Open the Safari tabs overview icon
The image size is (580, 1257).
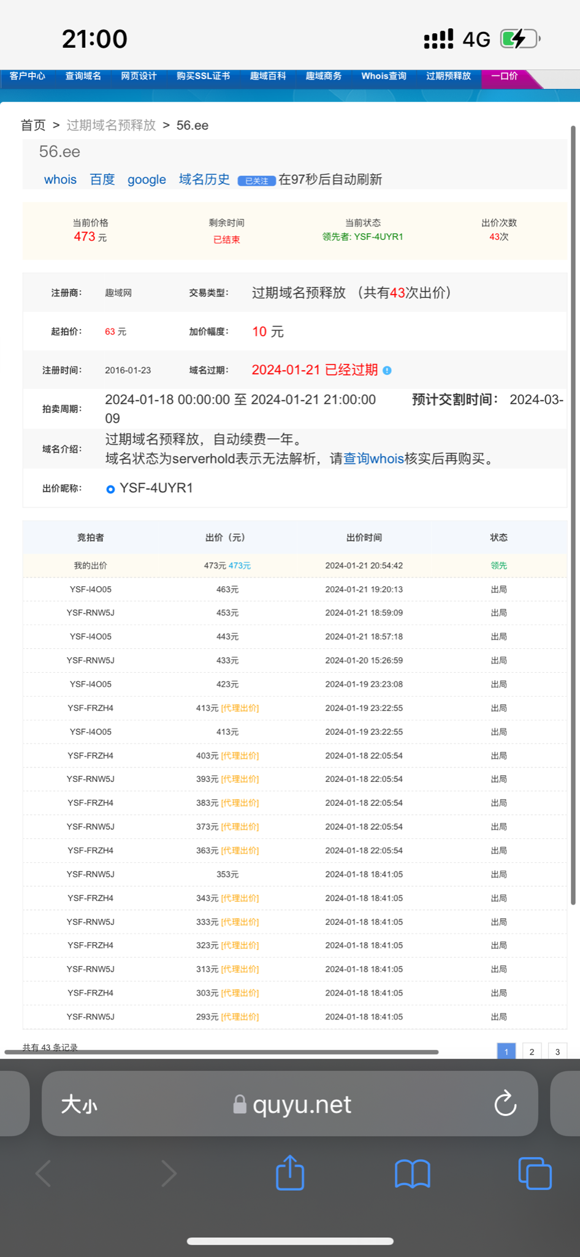point(535,1173)
